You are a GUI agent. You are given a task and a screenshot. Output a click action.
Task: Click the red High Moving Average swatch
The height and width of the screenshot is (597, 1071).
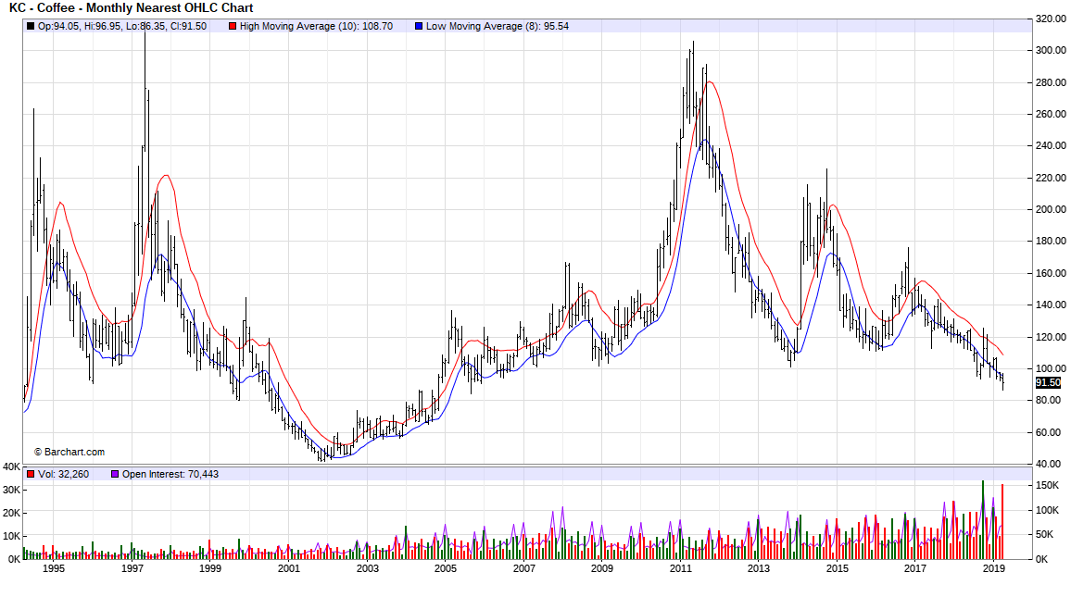232,26
